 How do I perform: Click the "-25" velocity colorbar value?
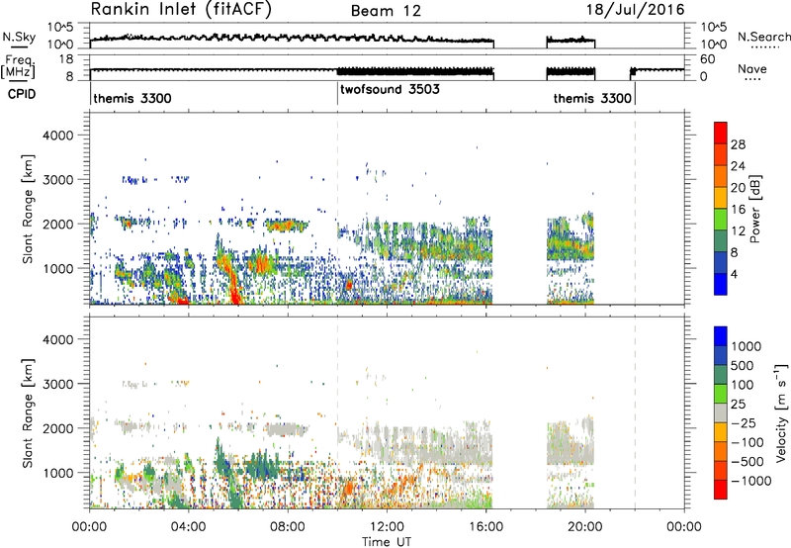coord(744,422)
